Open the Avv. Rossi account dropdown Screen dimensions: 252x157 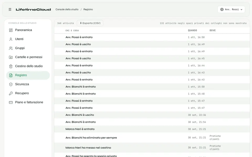[231, 9]
